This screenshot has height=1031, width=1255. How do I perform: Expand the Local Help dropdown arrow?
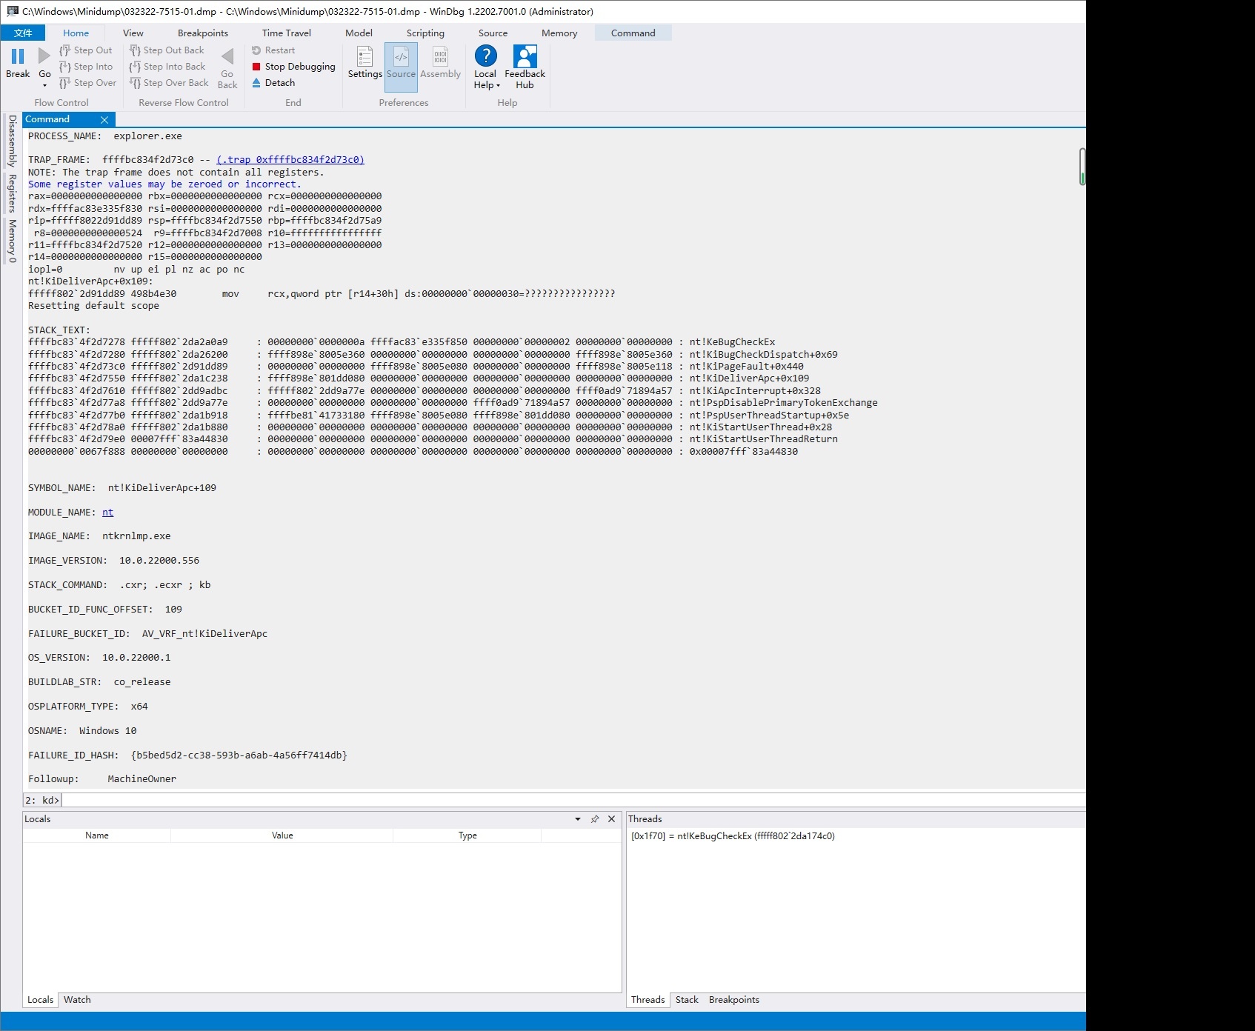coord(498,86)
